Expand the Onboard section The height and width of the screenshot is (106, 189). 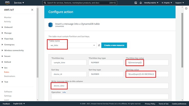(8, 27)
